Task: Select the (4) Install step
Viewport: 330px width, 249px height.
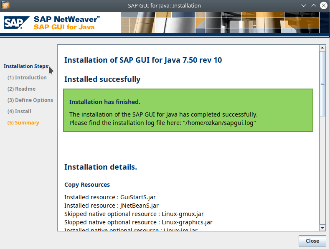Action: pyautogui.click(x=19, y=112)
